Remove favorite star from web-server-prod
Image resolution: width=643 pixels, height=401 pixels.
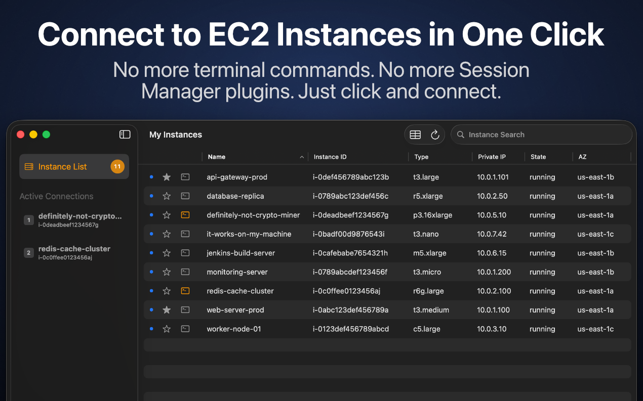167,310
